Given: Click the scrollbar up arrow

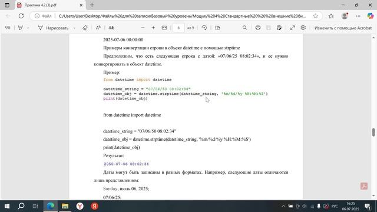Looking at the screenshot, I should tap(373, 38).
